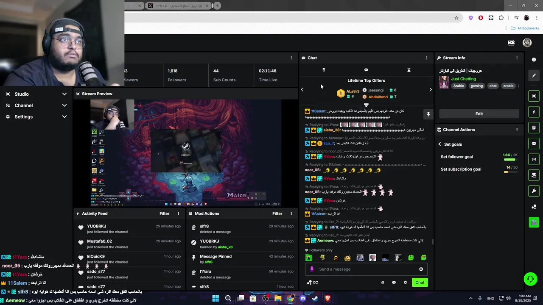Click the green support headset button
This screenshot has width=543, height=305.
pyautogui.click(x=530, y=279)
